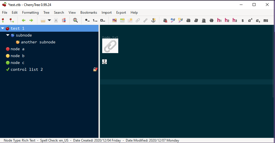Screen dimensions: 275x143
Task: Open the Search menu
Action: (x=59, y=13)
